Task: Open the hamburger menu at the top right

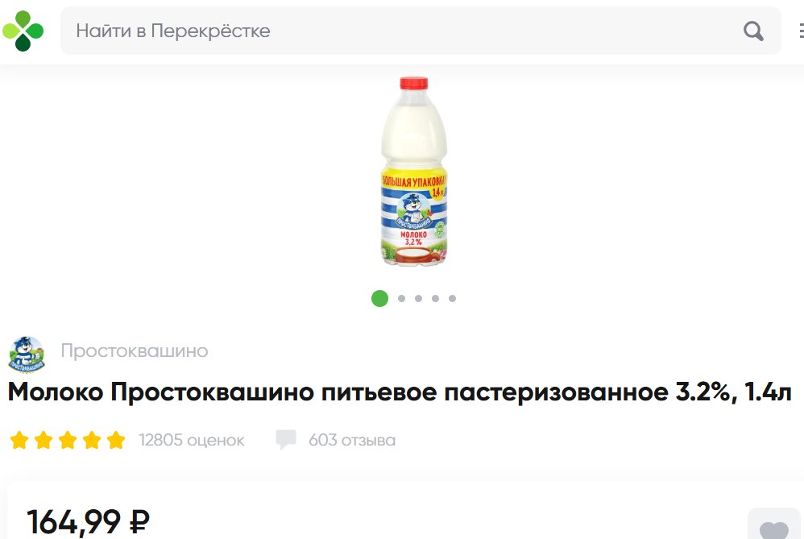Action: click(x=801, y=31)
